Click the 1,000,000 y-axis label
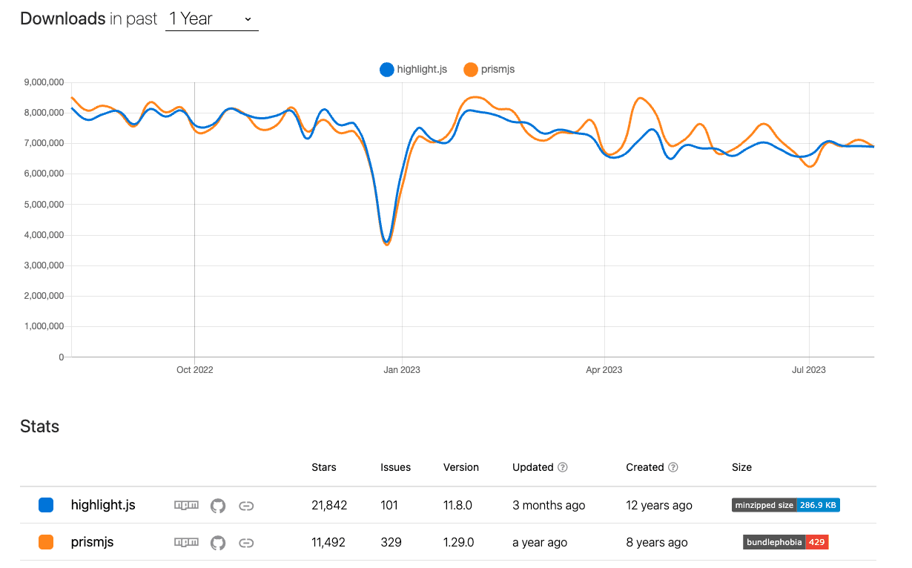 pos(44,326)
